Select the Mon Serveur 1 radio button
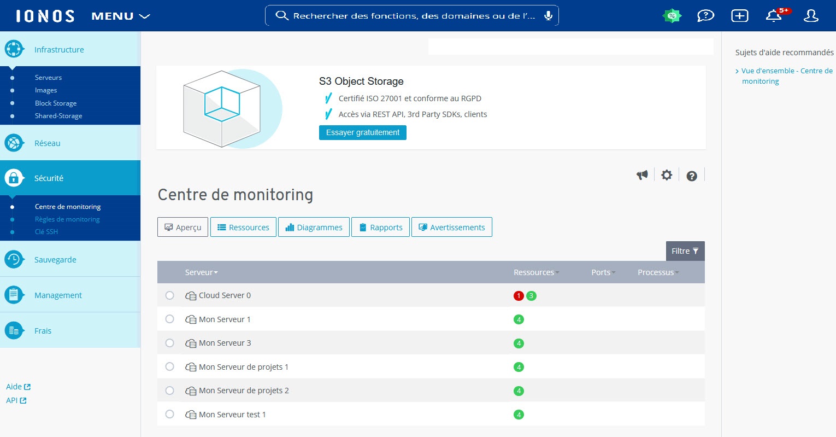 pos(169,319)
